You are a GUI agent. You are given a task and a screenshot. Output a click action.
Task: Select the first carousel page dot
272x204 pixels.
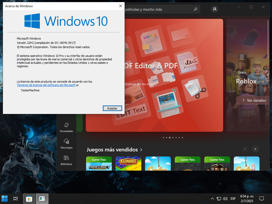click(163, 138)
